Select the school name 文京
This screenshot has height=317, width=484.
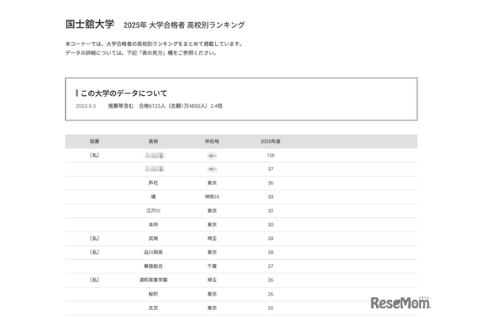click(153, 308)
